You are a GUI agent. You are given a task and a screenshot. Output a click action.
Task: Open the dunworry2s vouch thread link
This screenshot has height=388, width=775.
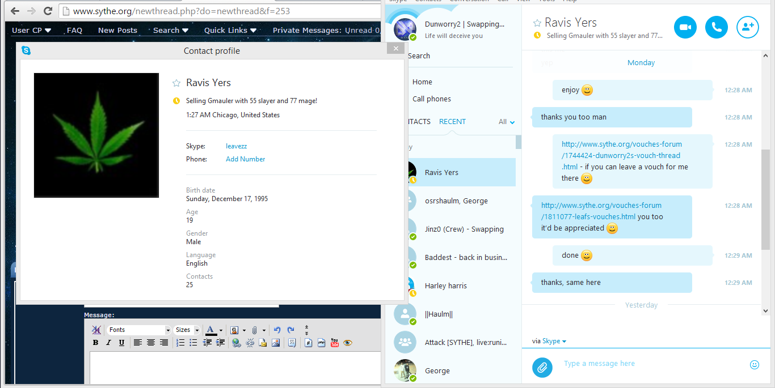coord(622,155)
